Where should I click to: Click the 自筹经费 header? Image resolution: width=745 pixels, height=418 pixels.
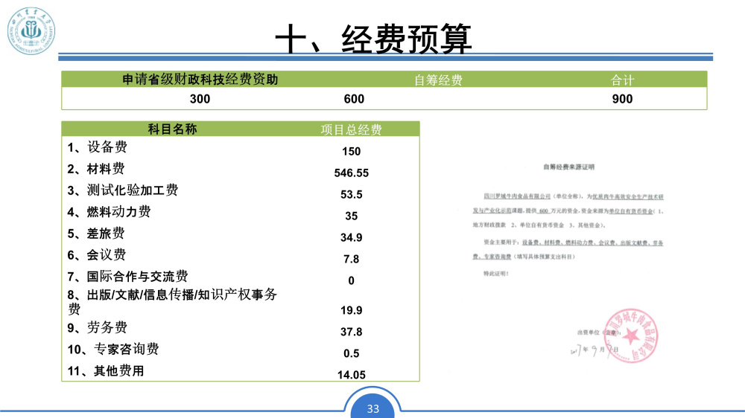coord(438,80)
